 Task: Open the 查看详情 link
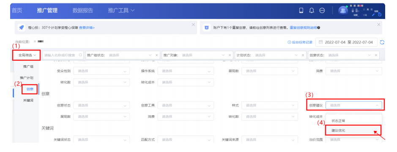click(87, 27)
